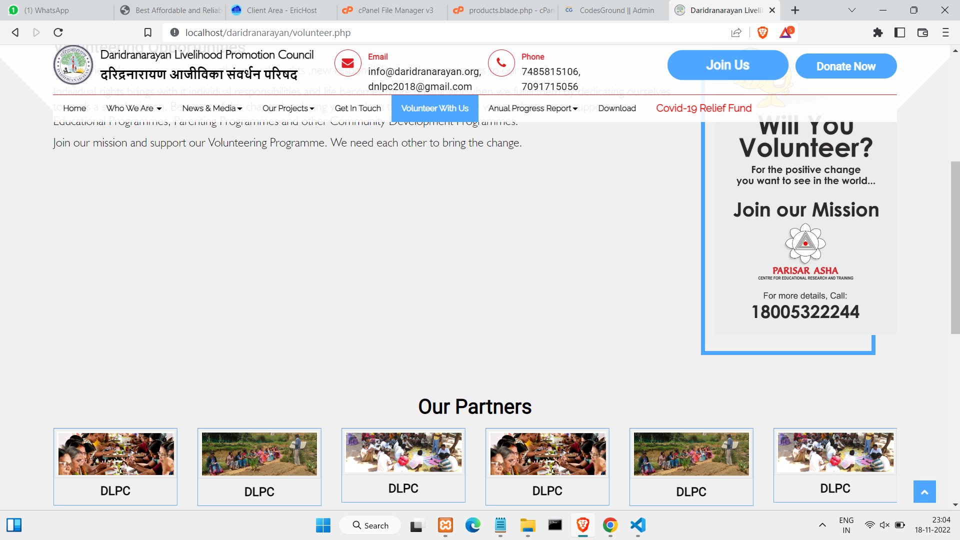The image size is (960, 540).
Task: Launch Microsoft Edge from taskbar
Action: click(472, 525)
